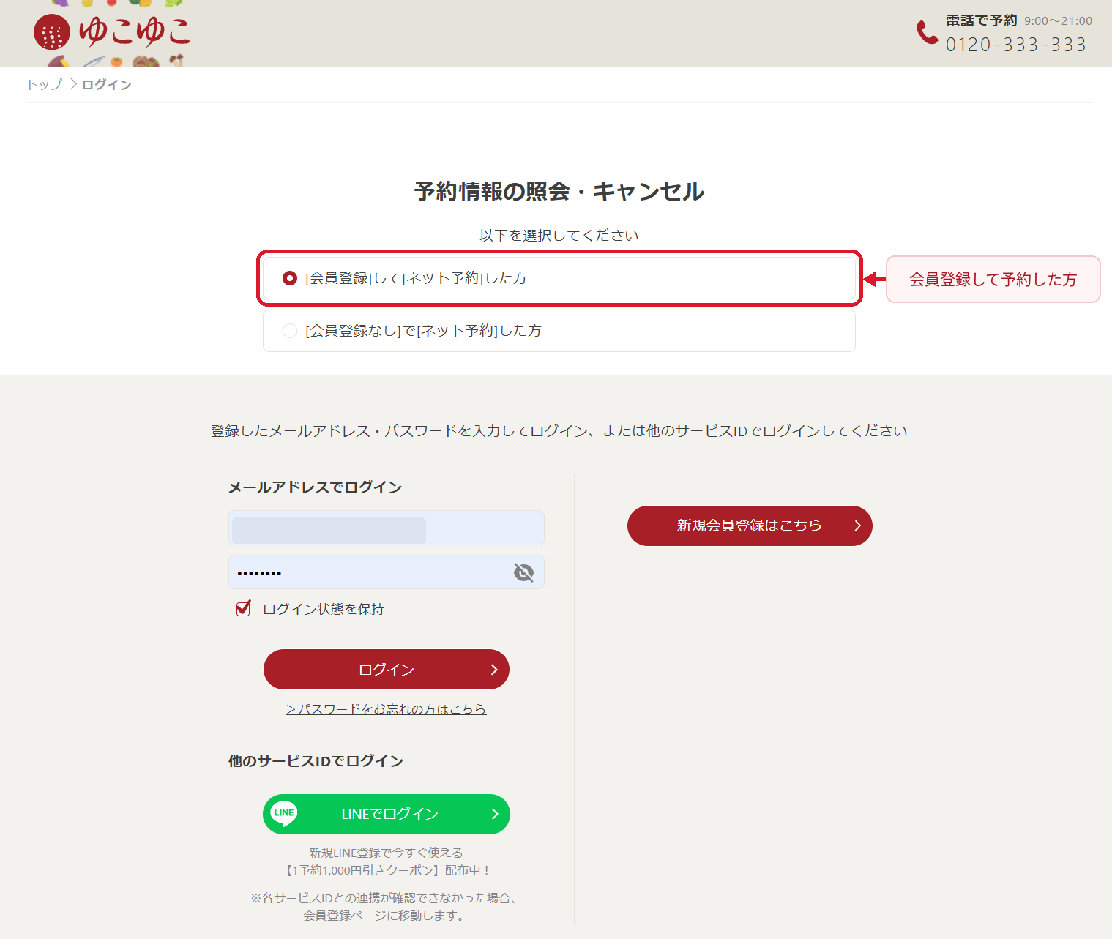Toggle password visibility eye icon

click(523, 572)
